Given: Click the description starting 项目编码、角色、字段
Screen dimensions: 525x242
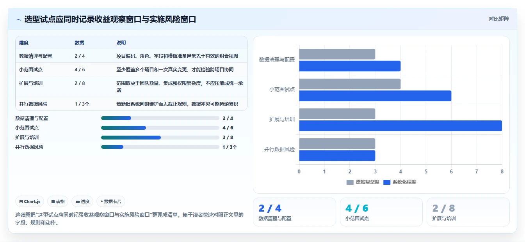Looking at the screenshot, I should 177,56.
